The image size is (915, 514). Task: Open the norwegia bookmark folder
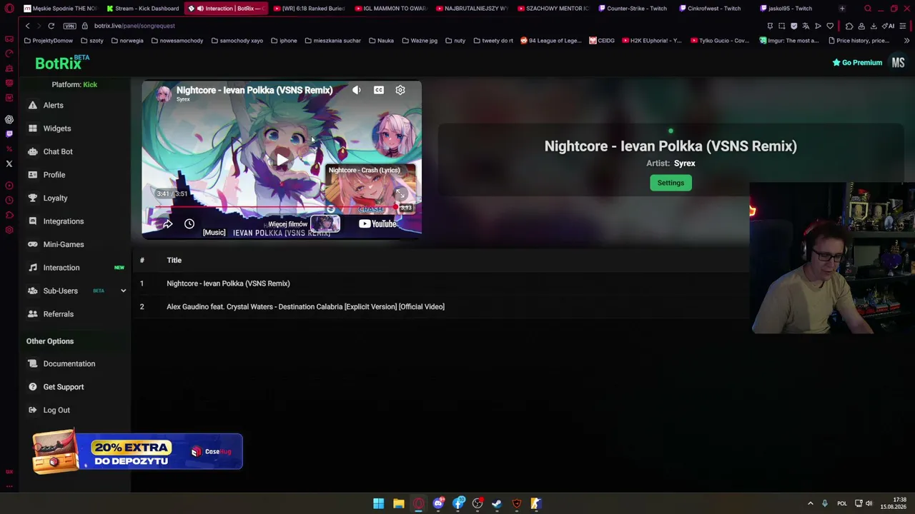[127, 41]
